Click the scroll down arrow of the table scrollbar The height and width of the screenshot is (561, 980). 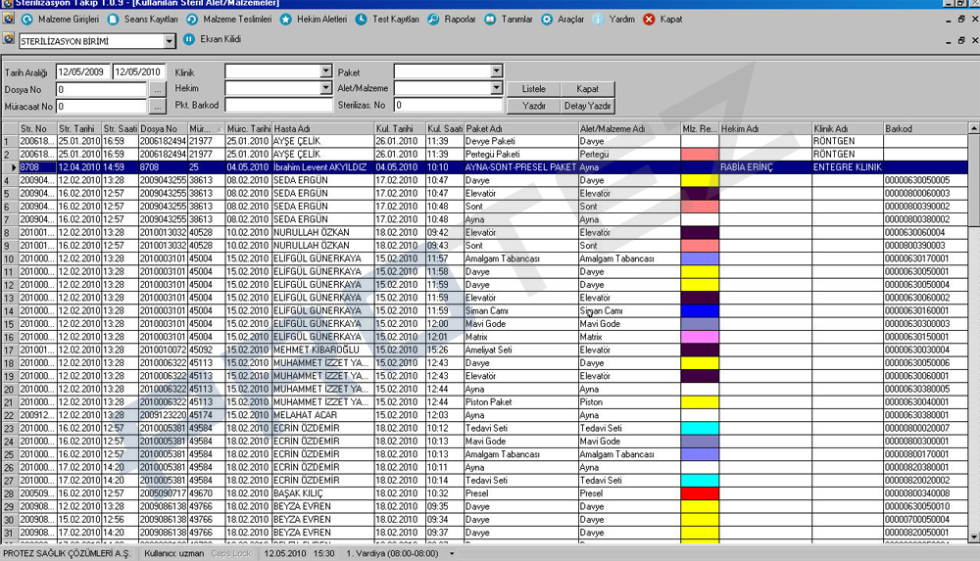click(974, 537)
